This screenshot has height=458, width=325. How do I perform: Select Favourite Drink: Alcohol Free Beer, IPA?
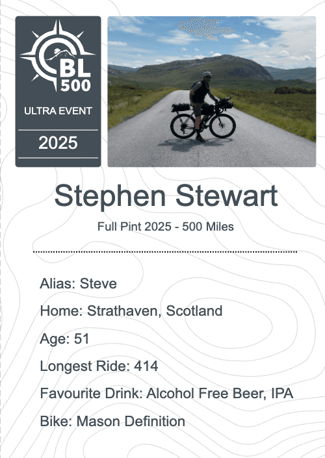pyautogui.click(x=166, y=394)
